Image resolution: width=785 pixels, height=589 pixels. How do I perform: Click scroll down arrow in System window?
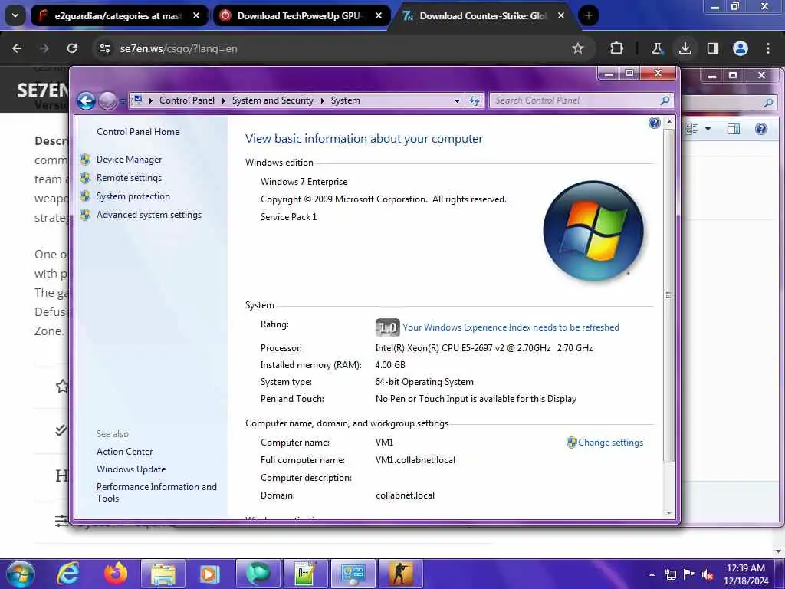[x=668, y=512]
